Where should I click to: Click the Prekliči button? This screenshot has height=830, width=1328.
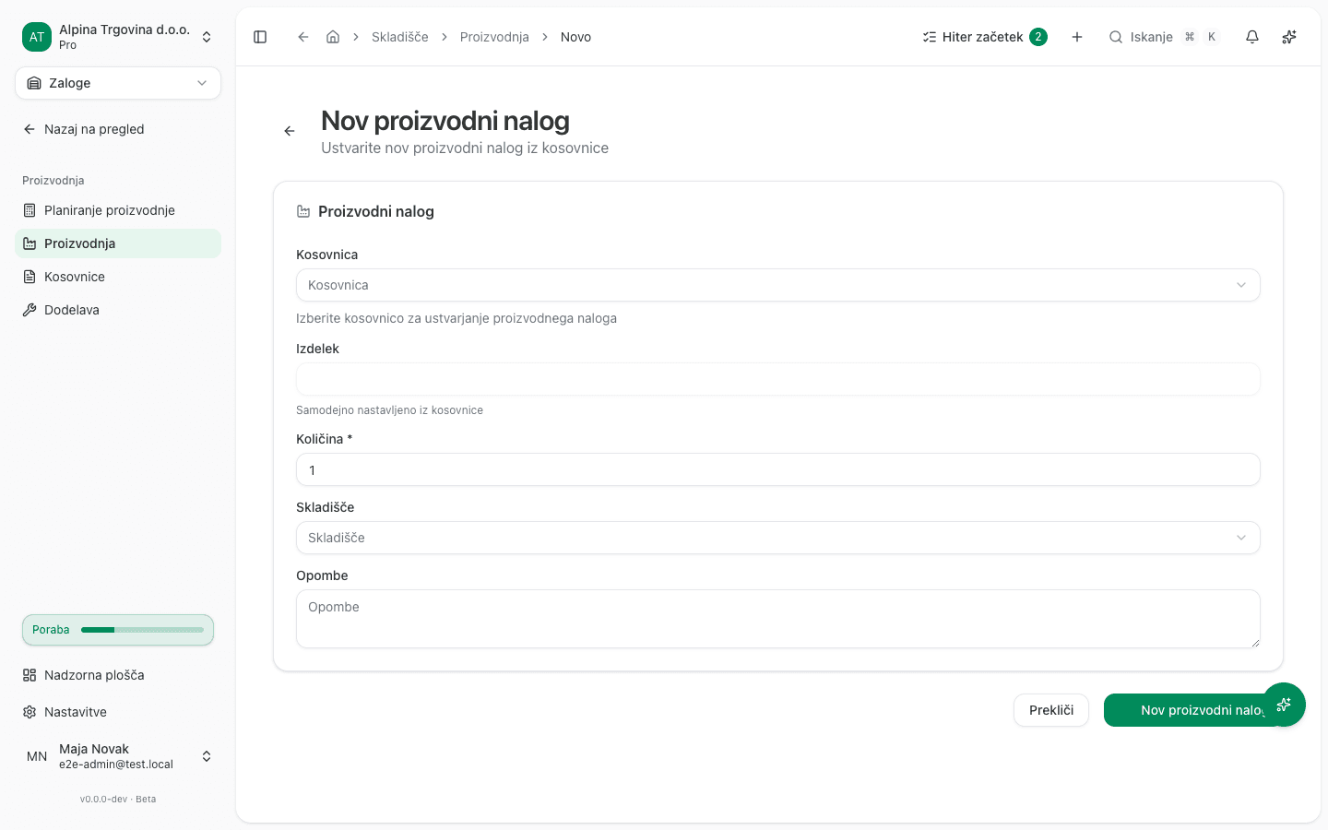coord(1051,710)
